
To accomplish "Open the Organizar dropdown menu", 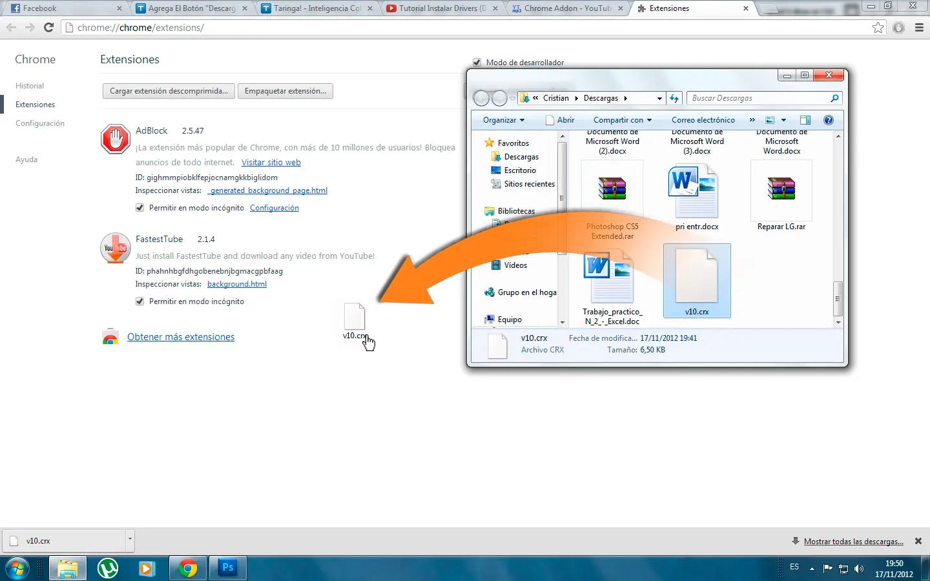I will pyautogui.click(x=504, y=120).
